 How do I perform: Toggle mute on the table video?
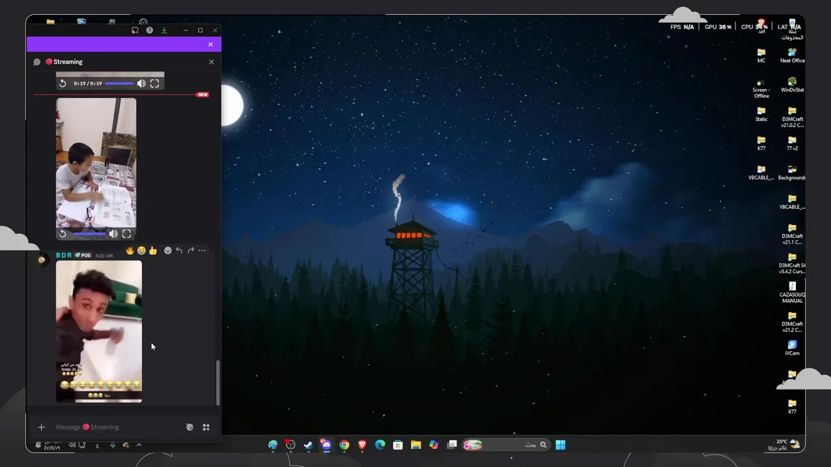(113, 233)
